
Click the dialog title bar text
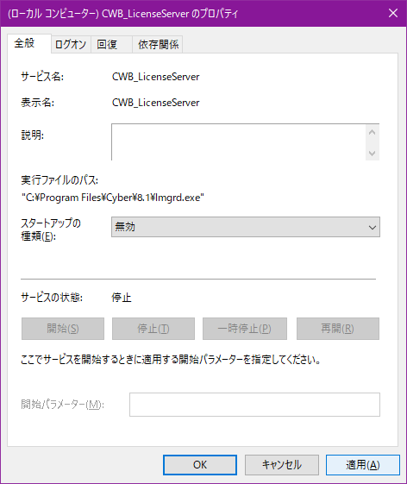tap(122, 14)
